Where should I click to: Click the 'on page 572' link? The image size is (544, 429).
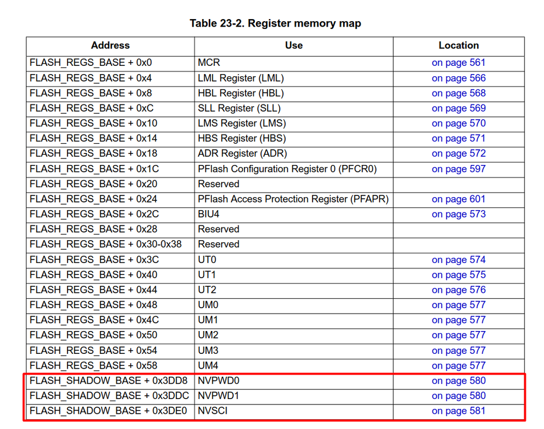click(x=459, y=154)
